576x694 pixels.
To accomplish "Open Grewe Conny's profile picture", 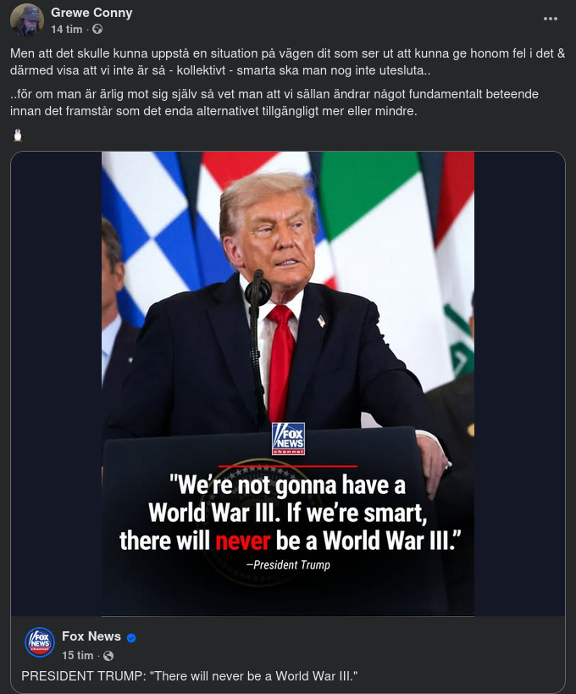I will click(x=27, y=20).
